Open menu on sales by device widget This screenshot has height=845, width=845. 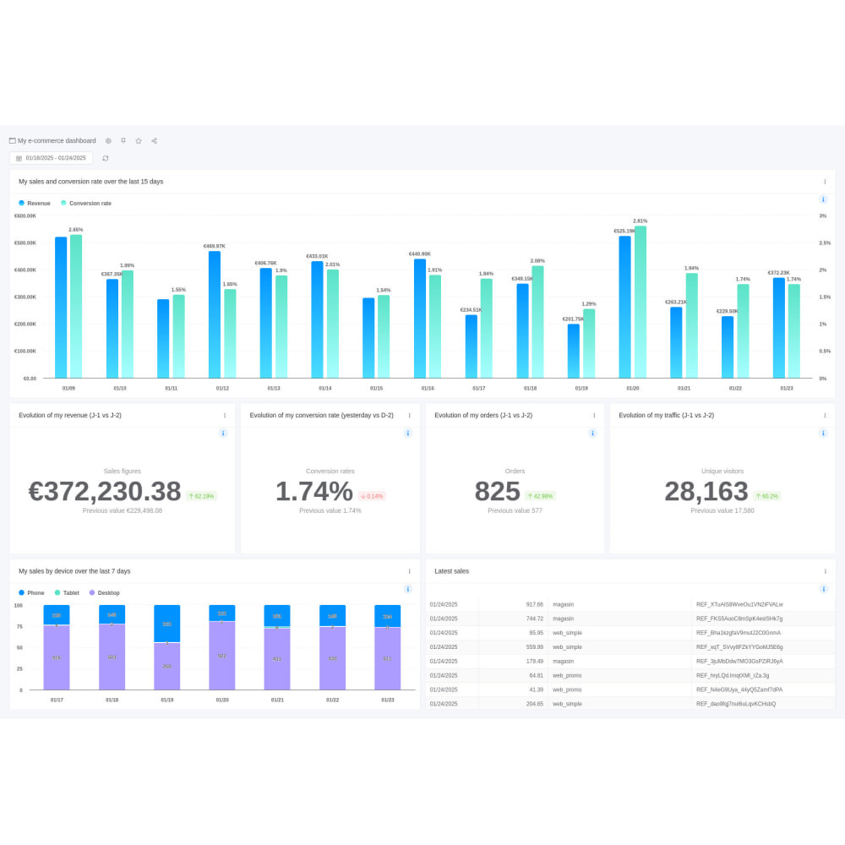409,570
